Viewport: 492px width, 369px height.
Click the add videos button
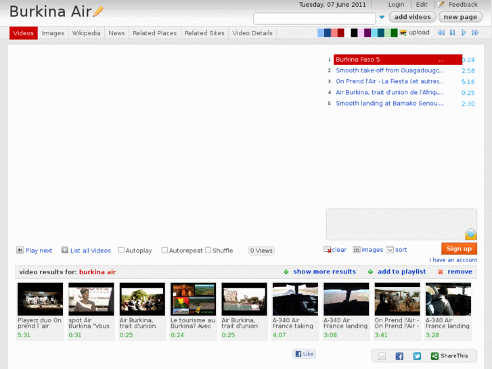coord(412,18)
